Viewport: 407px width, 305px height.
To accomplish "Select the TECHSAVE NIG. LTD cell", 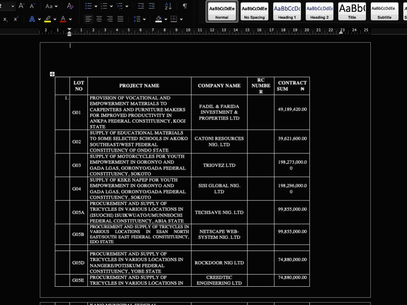I will pos(219,212).
